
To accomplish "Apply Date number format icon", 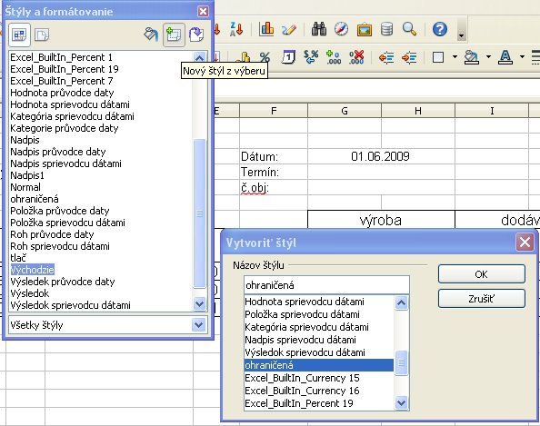I will coord(288,57).
